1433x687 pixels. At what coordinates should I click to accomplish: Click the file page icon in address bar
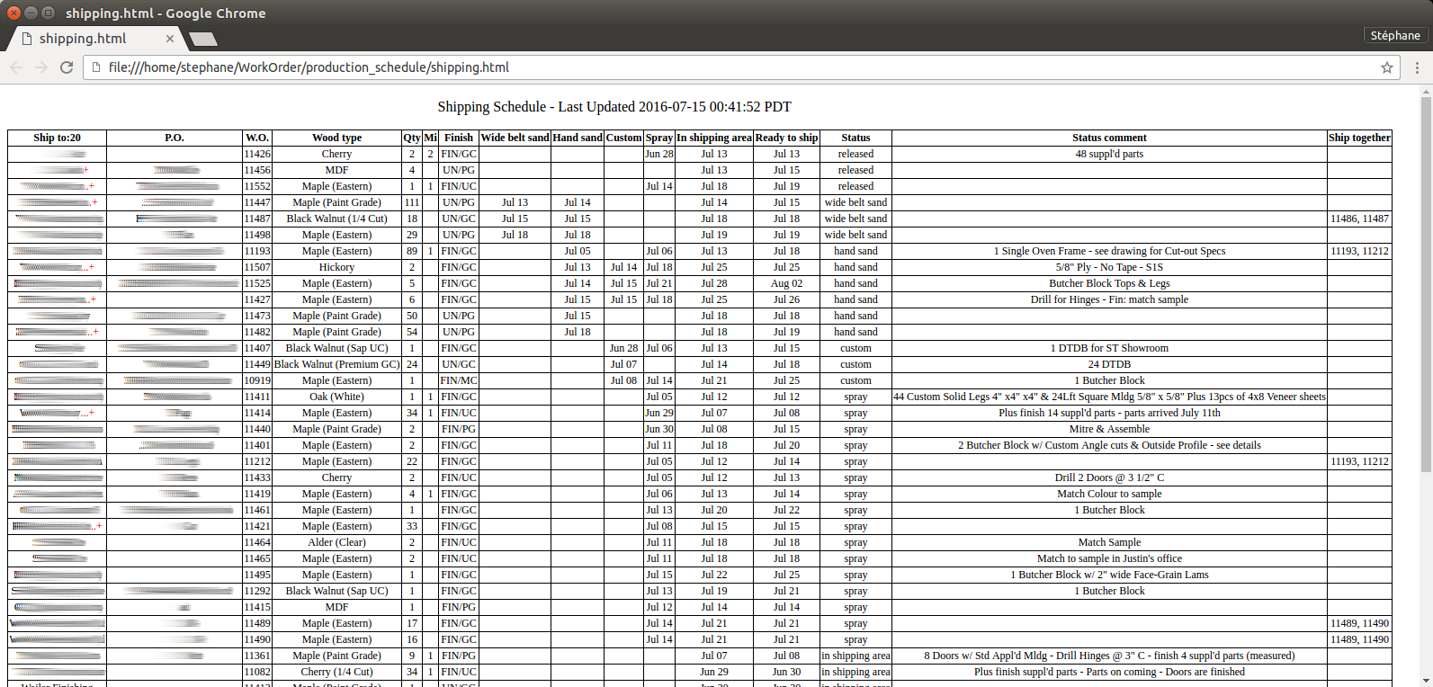pos(96,67)
